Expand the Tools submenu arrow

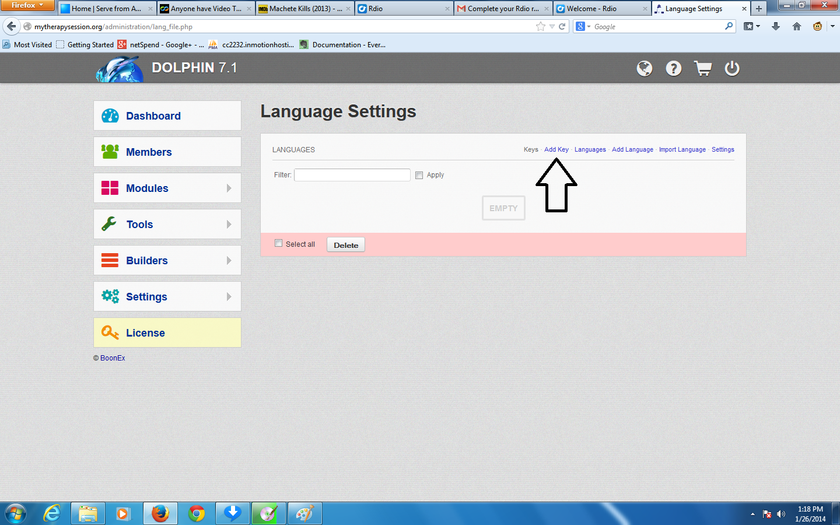229,225
